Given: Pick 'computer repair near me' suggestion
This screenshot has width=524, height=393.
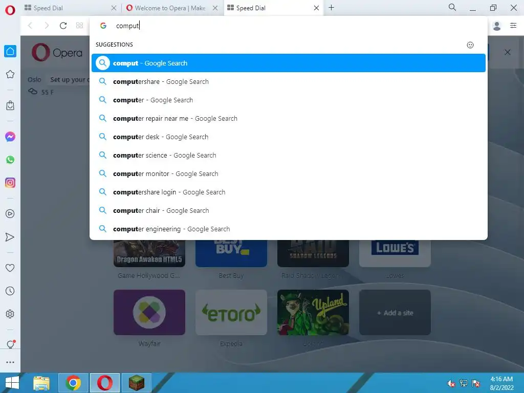Looking at the screenshot, I should pos(289,118).
